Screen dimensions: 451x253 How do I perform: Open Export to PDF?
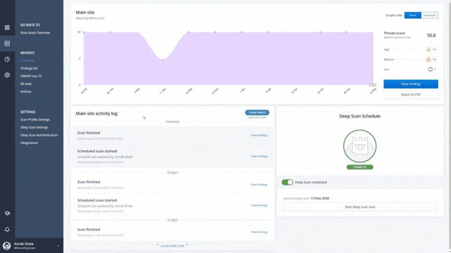[411, 94]
